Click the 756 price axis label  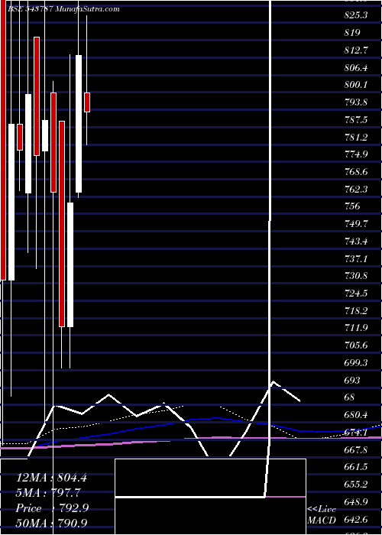click(351, 206)
